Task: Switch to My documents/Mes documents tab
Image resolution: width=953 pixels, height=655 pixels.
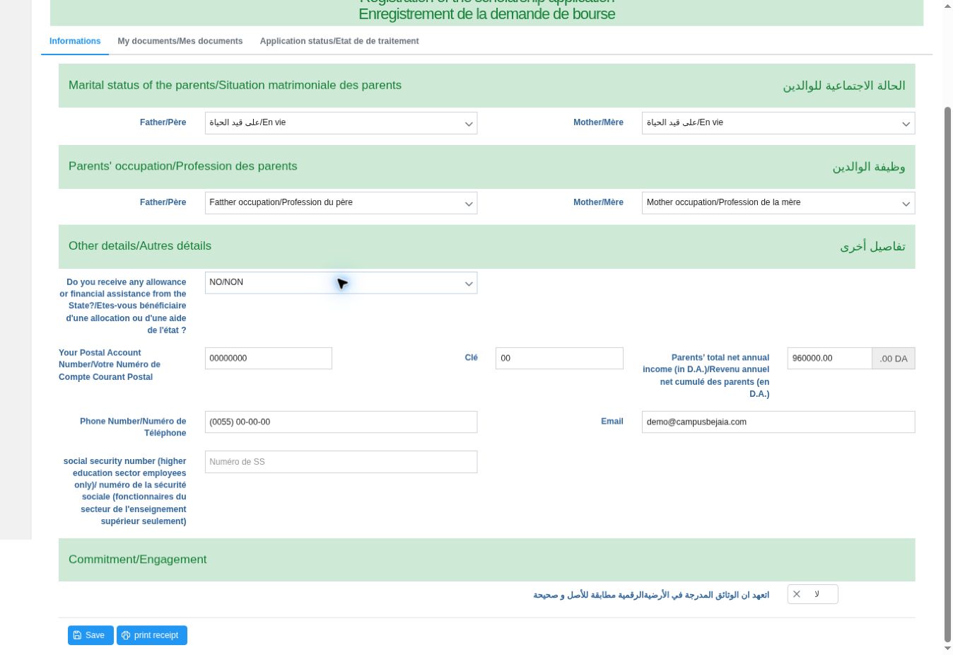Action: point(180,41)
